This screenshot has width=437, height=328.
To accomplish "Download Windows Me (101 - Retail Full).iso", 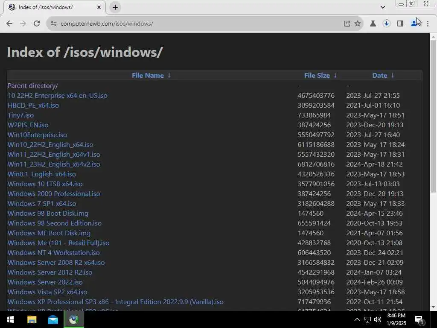I will point(58,243).
